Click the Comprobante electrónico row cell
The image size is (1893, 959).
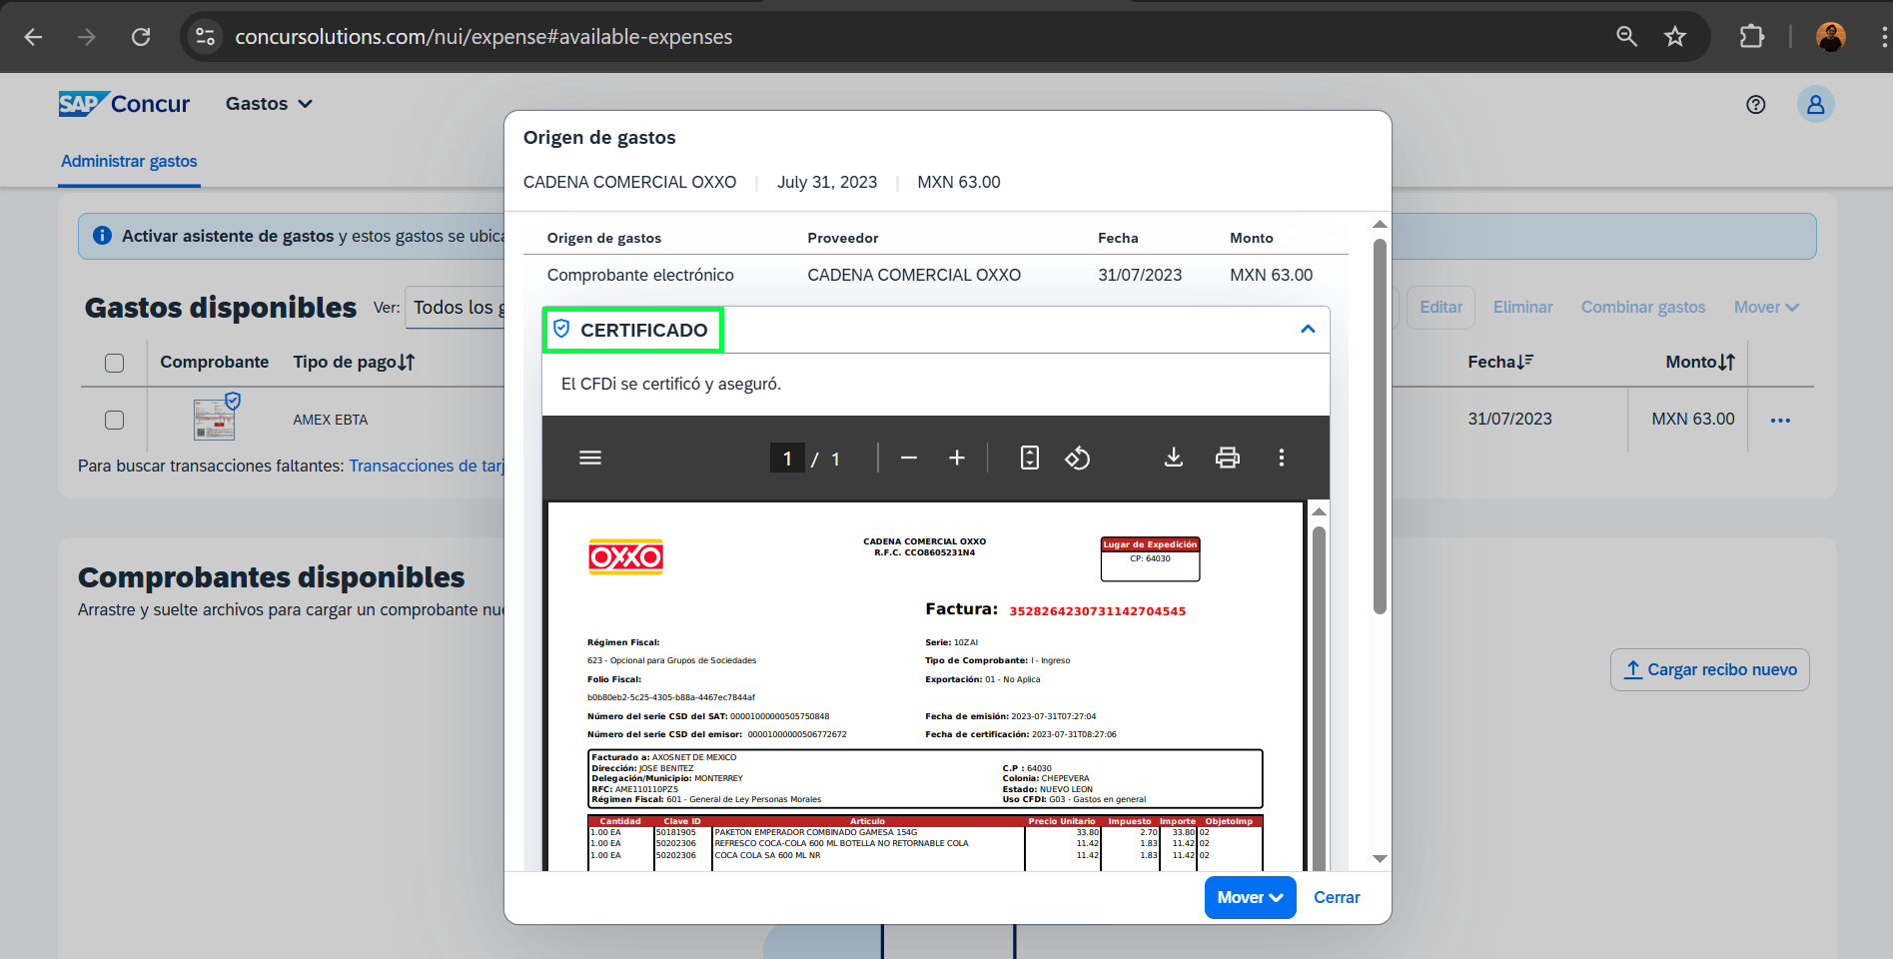(x=639, y=275)
